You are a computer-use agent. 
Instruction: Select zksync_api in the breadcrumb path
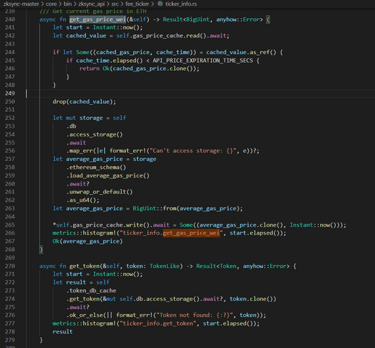92,4
